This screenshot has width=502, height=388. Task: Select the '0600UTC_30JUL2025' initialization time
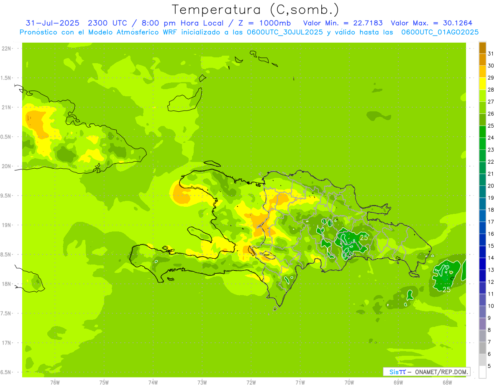(285, 32)
